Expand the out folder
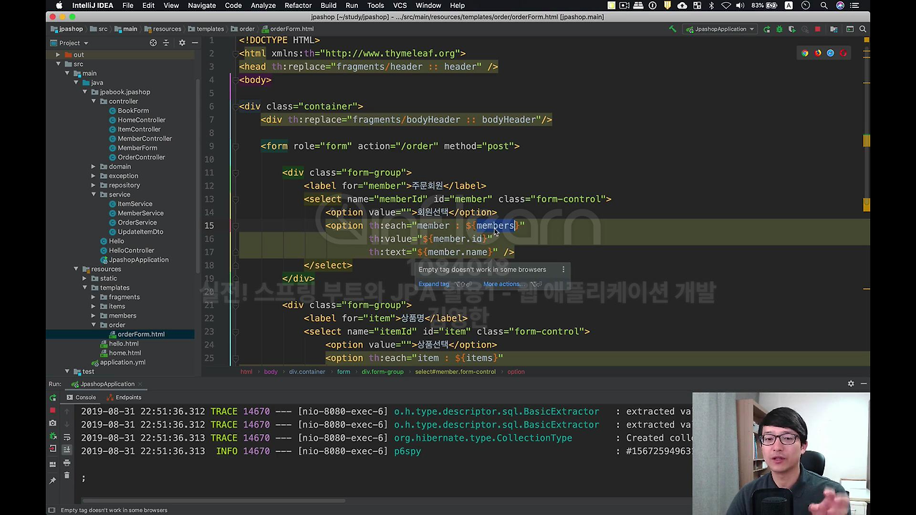916x515 pixels. pyautogui.click(x=59, y=55)
